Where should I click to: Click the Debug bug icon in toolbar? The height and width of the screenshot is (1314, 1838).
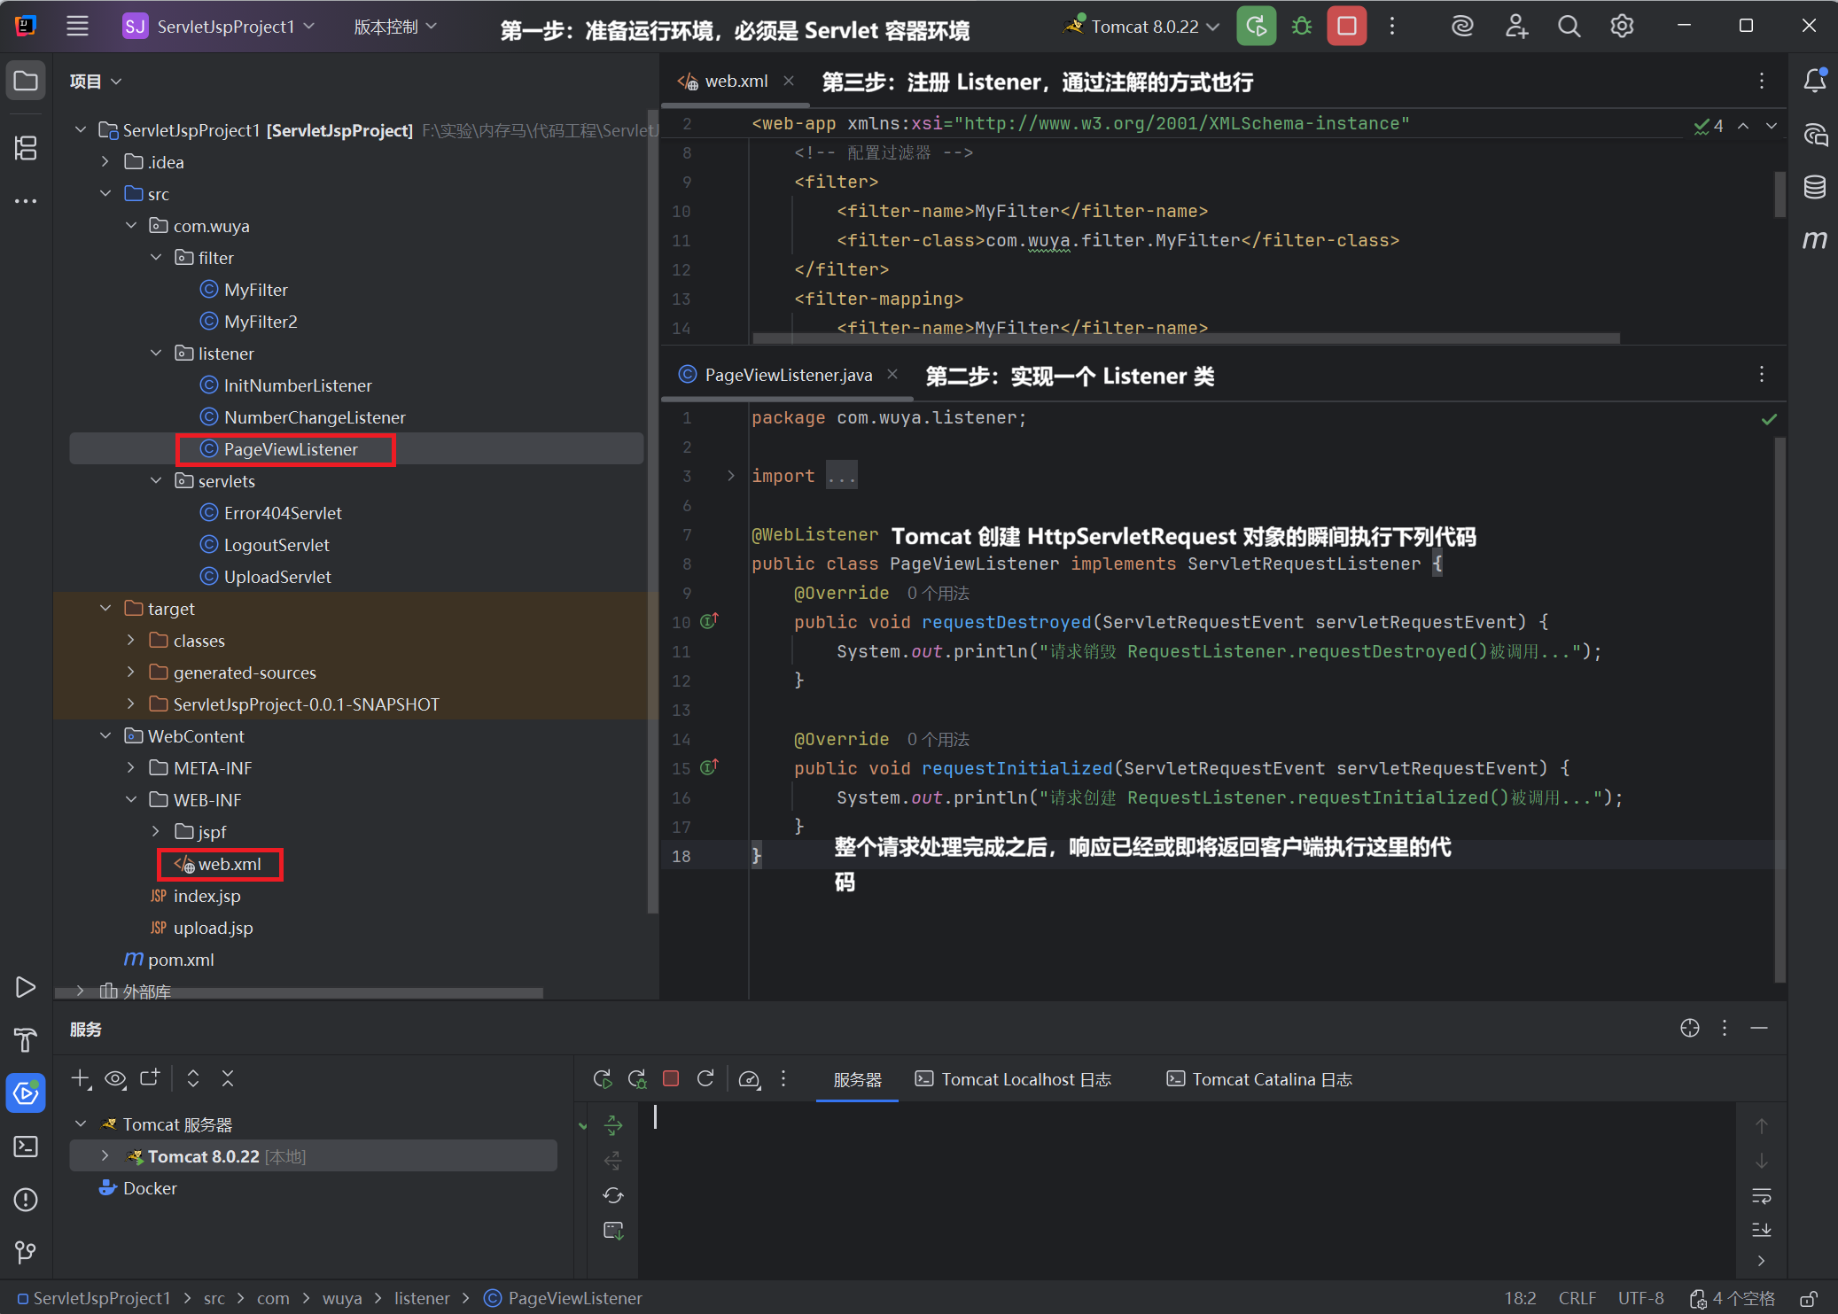pos(1301,27)
